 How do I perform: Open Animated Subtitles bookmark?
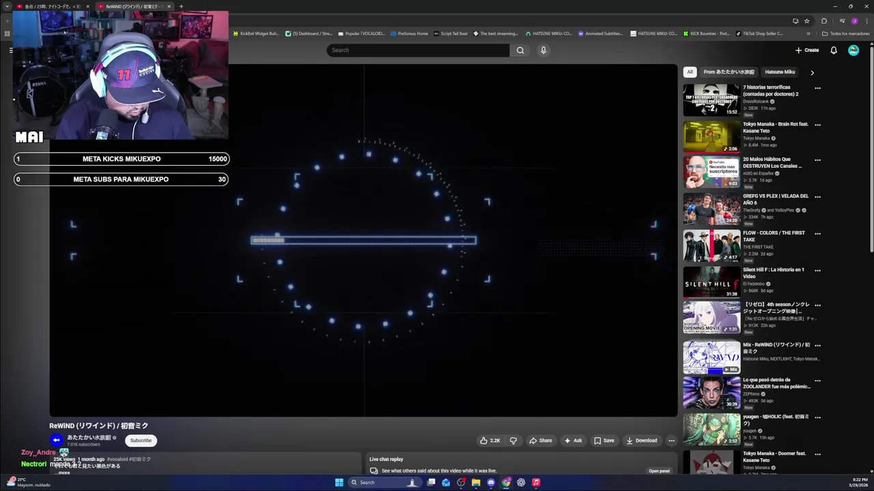click(600, 33)
